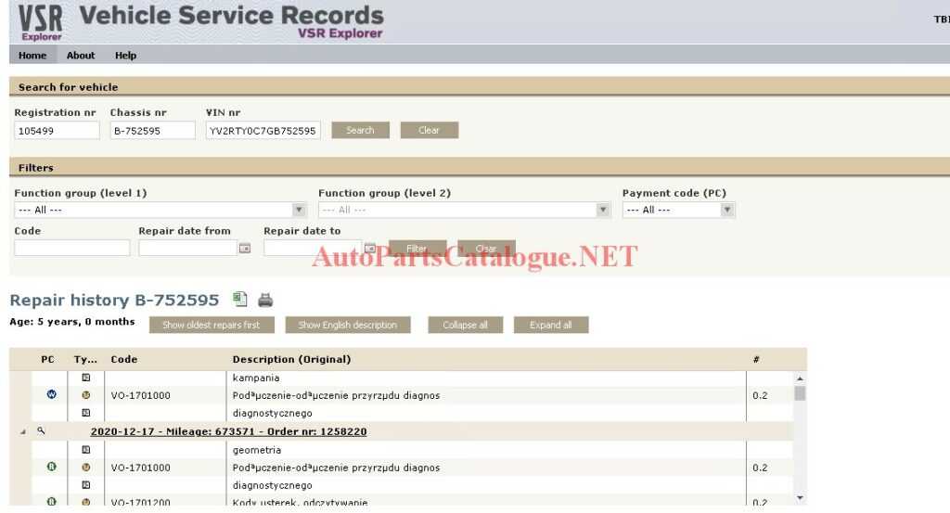This screenshot has height=513, width=950.
Task: Sort by Description (Original) column header
Action: tap(292, 359)
